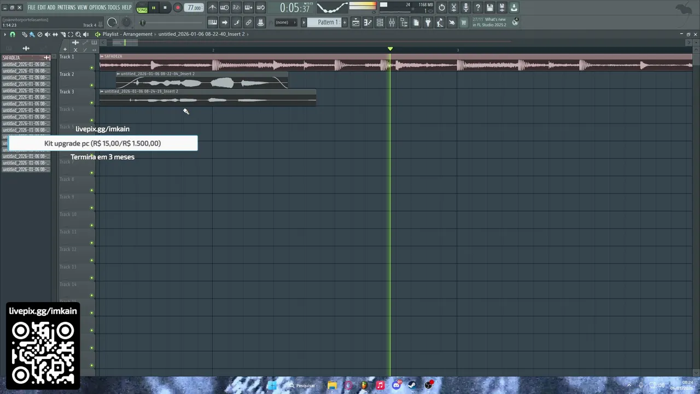This screenshot has height=394, width=700.
Task: Open the PATTERNS menu
Action: pyautogui.click(x=66, y=8)
